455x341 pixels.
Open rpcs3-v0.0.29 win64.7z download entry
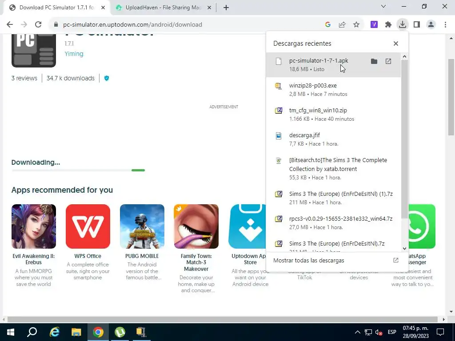point(333,223)
